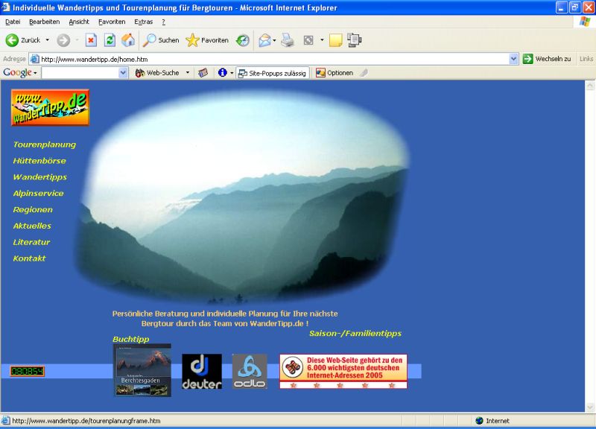Toggle Site-Popups zulässig in Google toolbar
This screenshot has height=429, width=596.
tap(272, 73)
